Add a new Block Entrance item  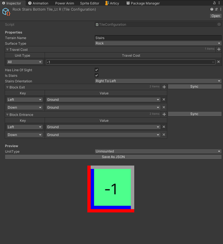[164, 114]
